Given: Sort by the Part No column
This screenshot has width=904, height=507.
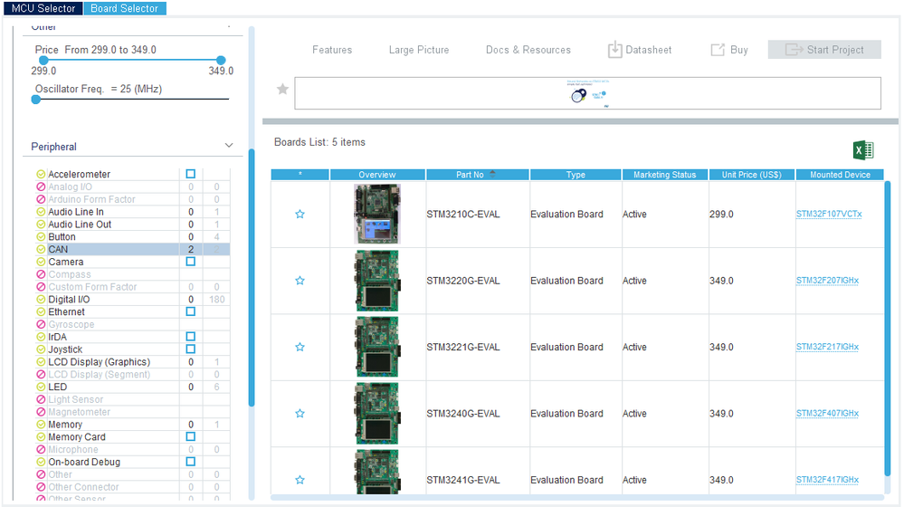Looking at the screenshot, I should click(x=478, y=175).
